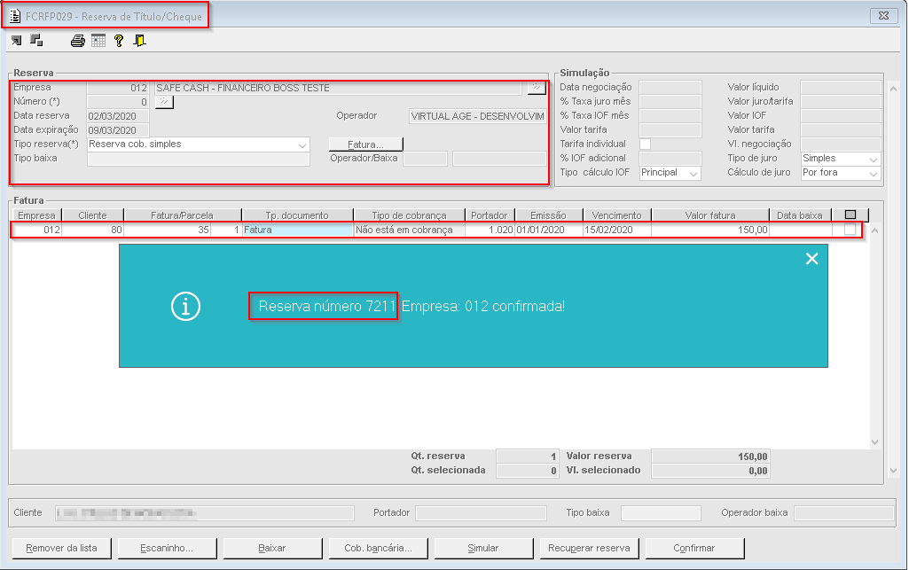This screenshot has height=570, width=909.
Task: Click the Emissão column header
Action: 548,215
